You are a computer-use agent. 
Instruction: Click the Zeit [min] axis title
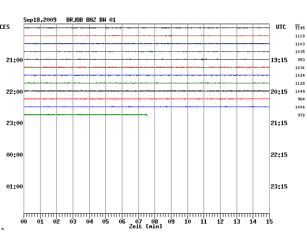click(145, 226)
